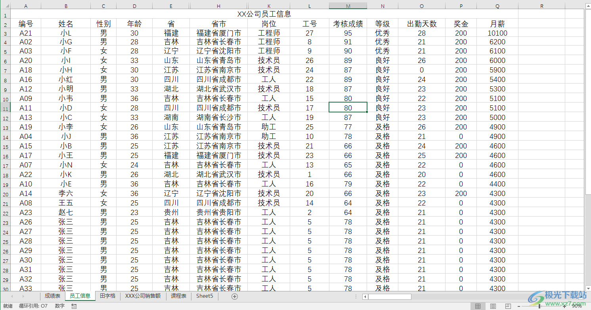This screenshot has width=591, height=310.
Task: Click status bar text 循环引用: O7
Action: coord(33,306)
